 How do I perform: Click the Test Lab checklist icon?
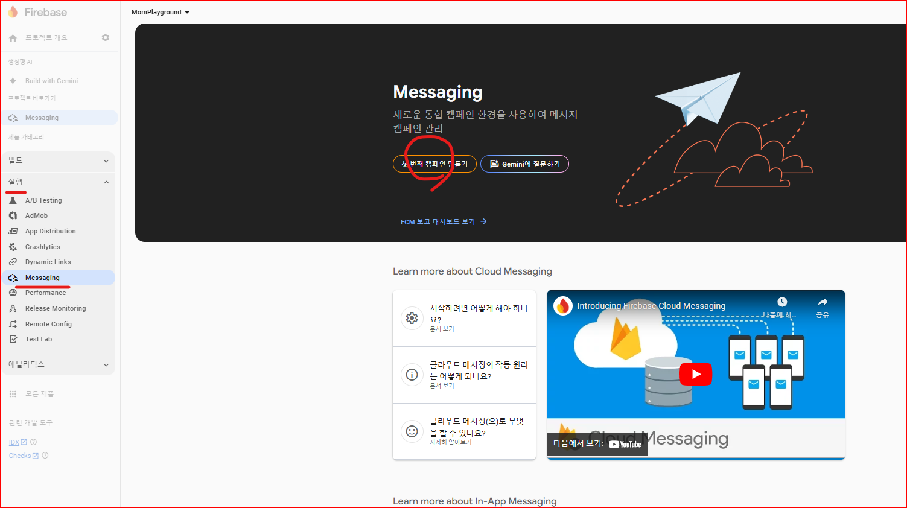13,339
